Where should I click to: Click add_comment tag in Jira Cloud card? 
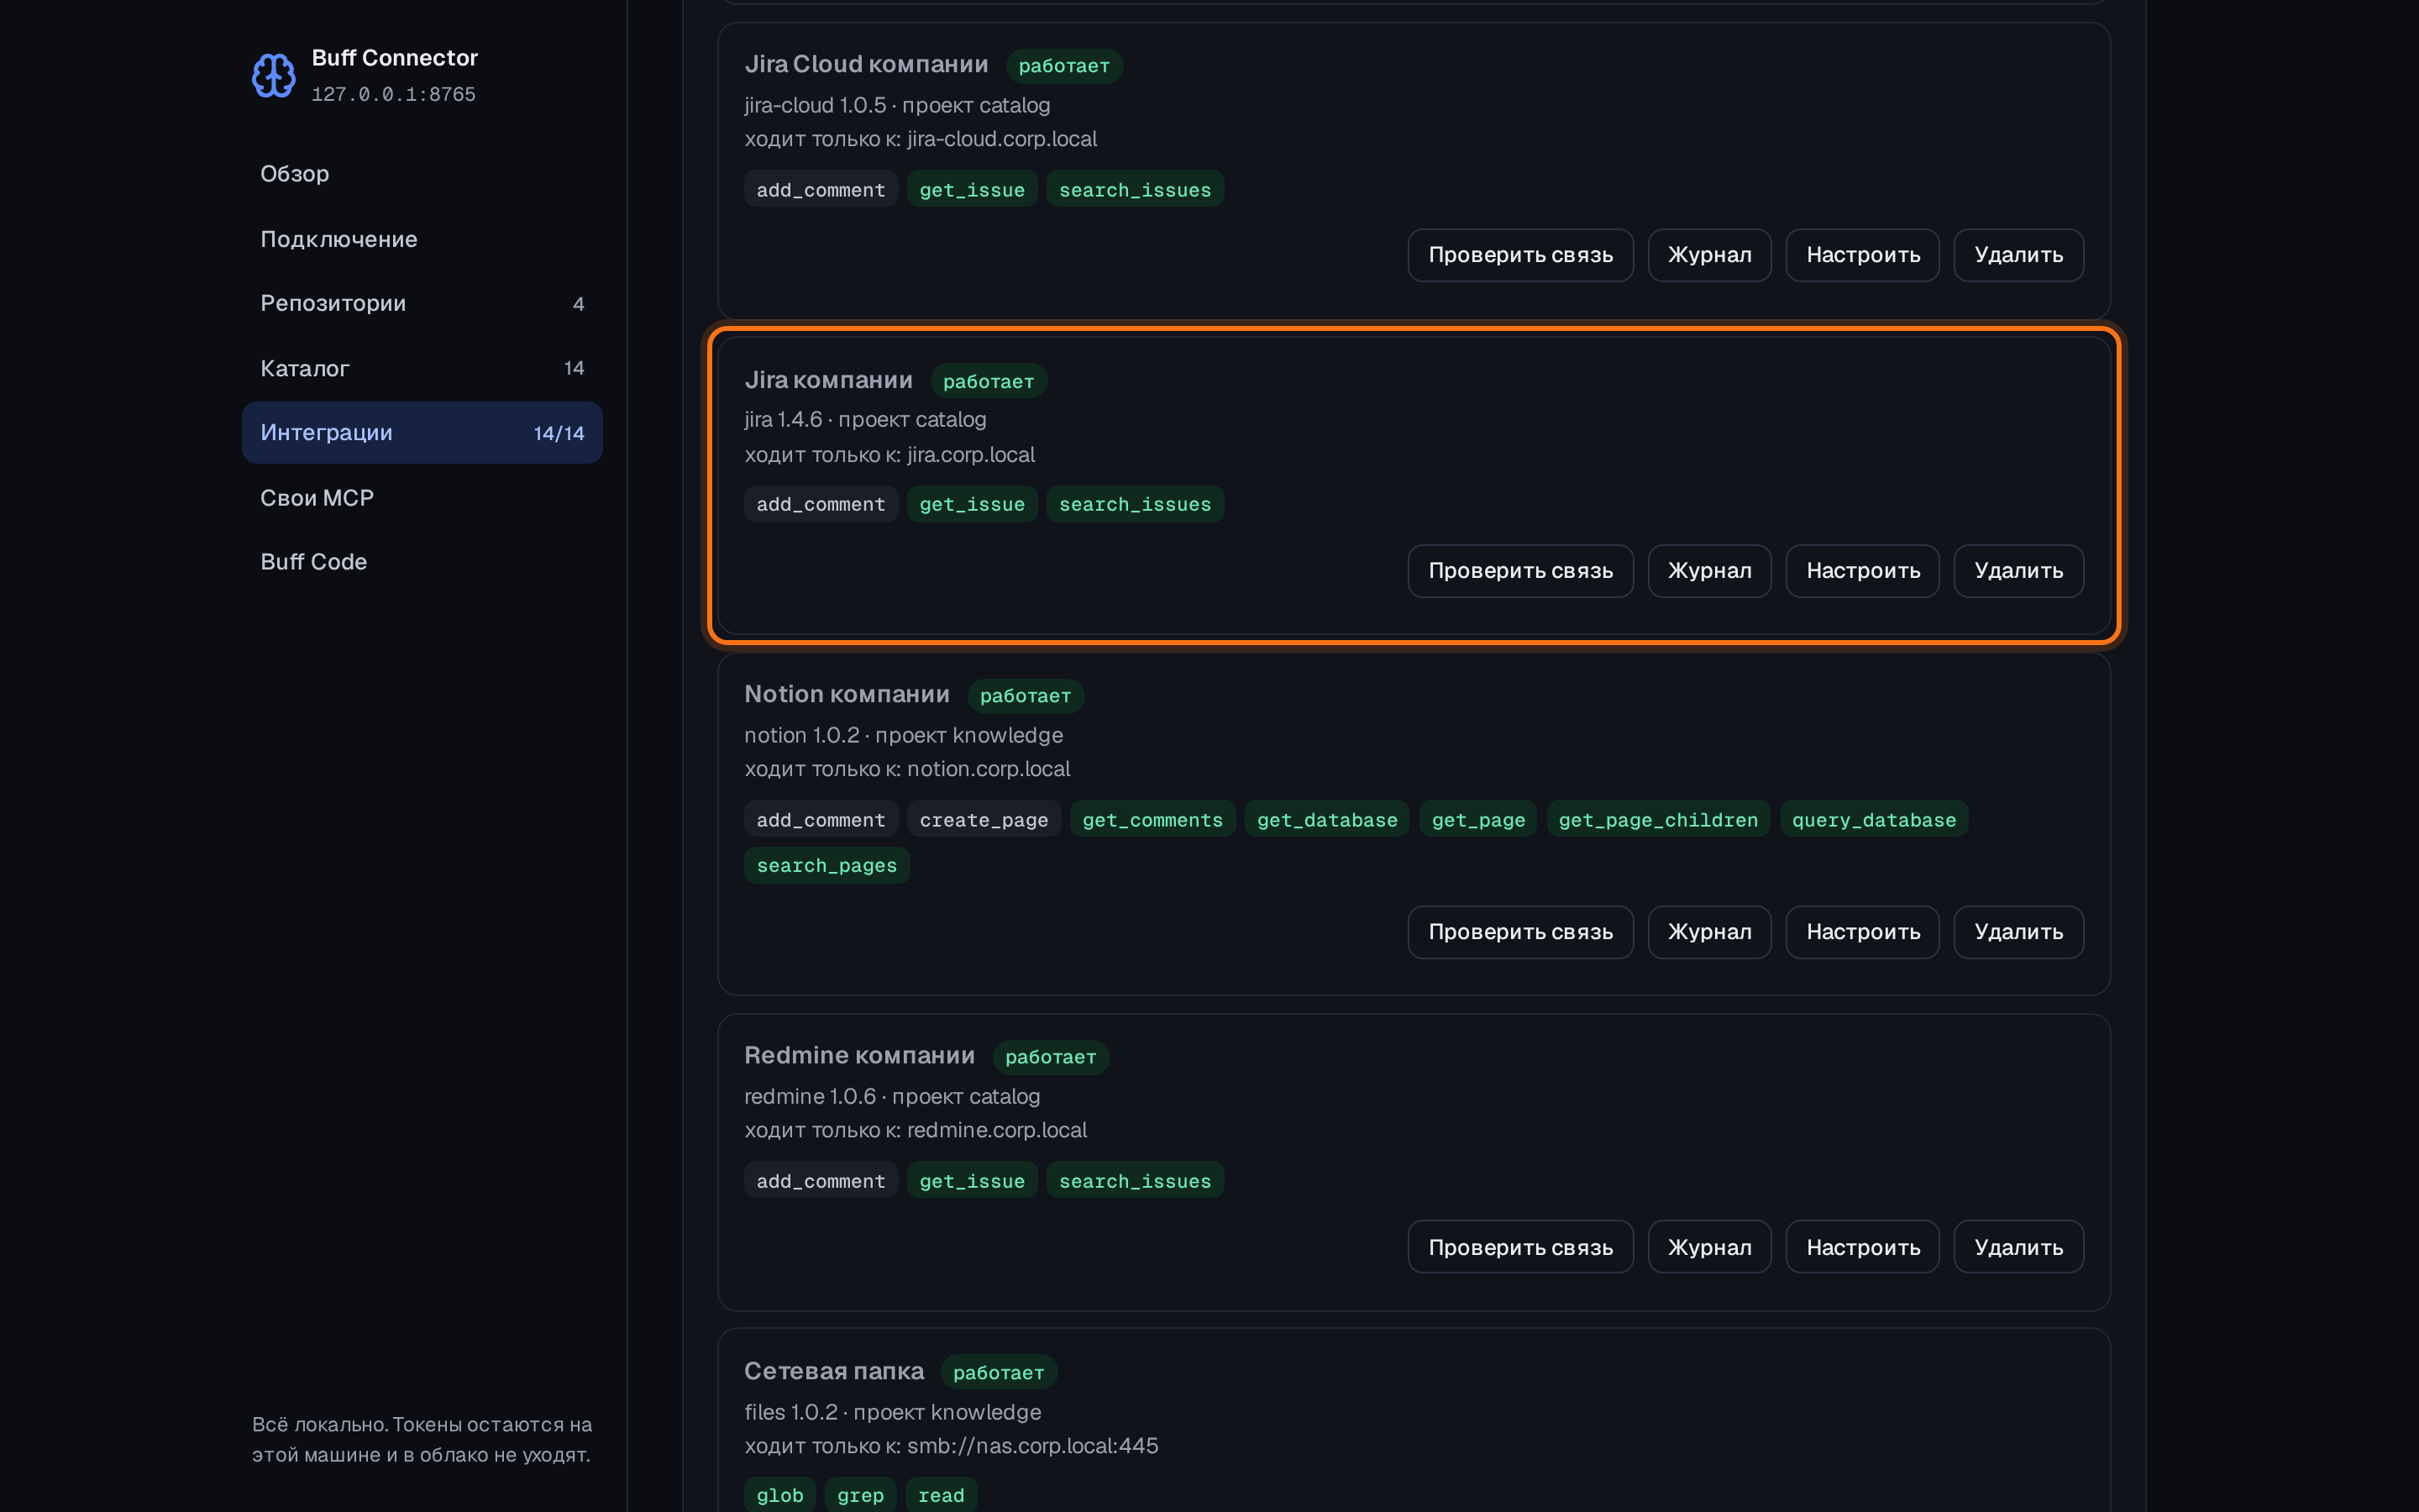[821, 189]
